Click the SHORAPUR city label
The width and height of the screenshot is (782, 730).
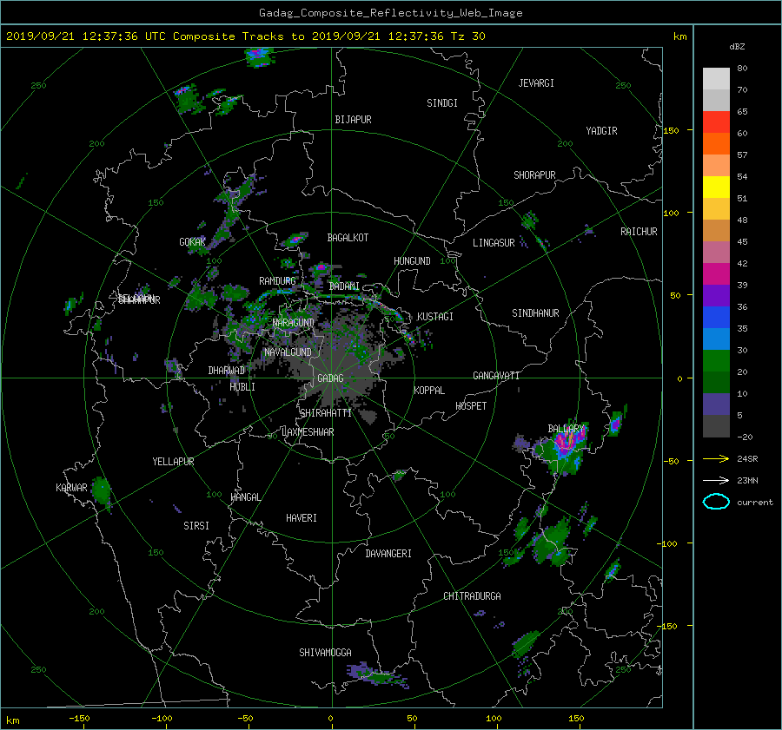[534, 175]
